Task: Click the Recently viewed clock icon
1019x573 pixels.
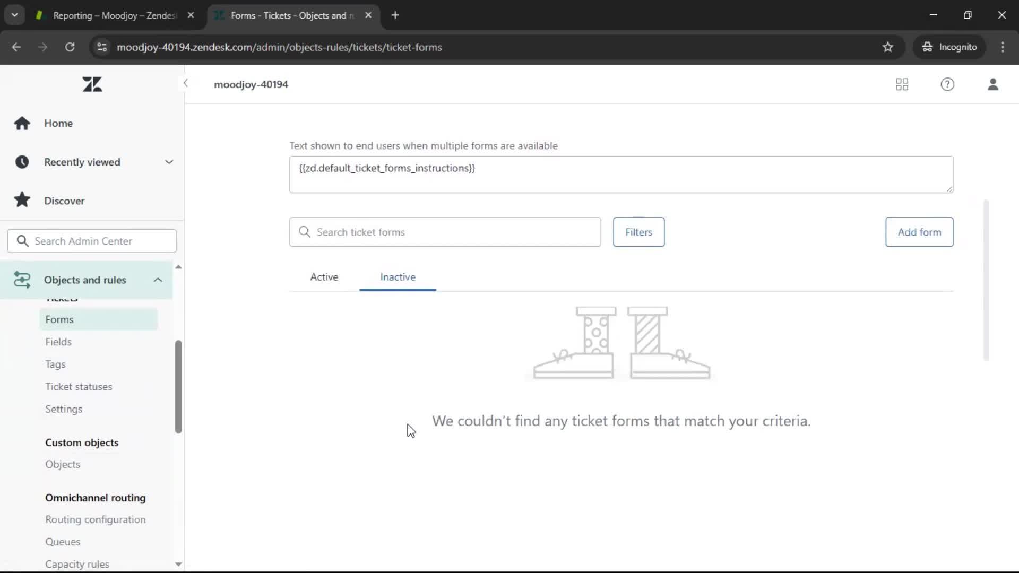Action: click(x=22, y=162)
